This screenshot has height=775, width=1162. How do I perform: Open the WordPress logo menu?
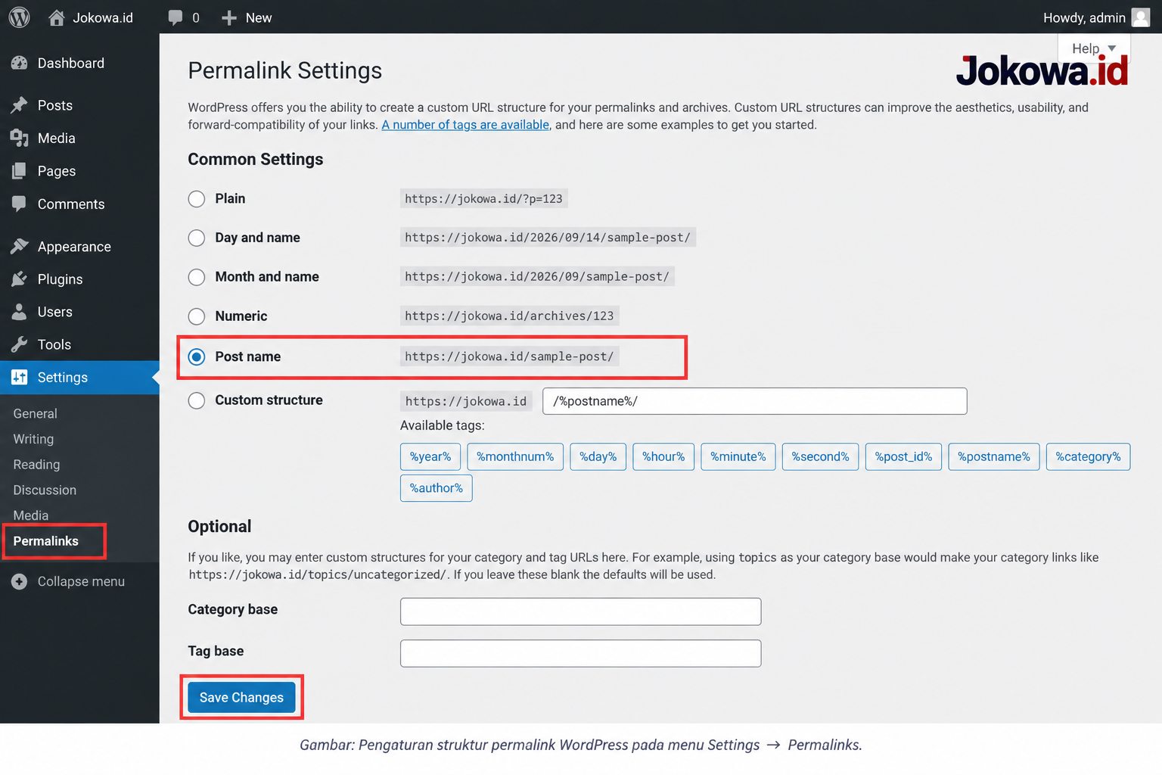(19, 17)
